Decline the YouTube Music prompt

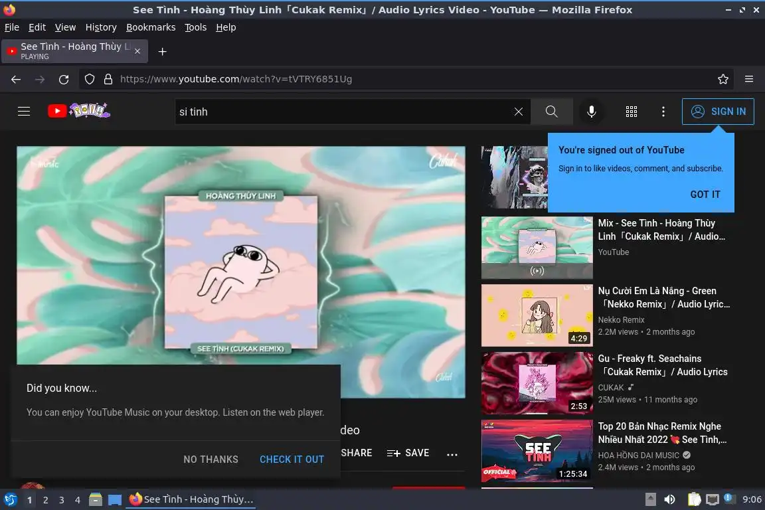click(211, 460)
